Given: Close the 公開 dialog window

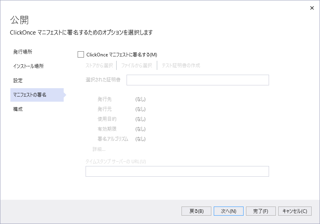Looking at the screenshot, I should tap(312, 8).
